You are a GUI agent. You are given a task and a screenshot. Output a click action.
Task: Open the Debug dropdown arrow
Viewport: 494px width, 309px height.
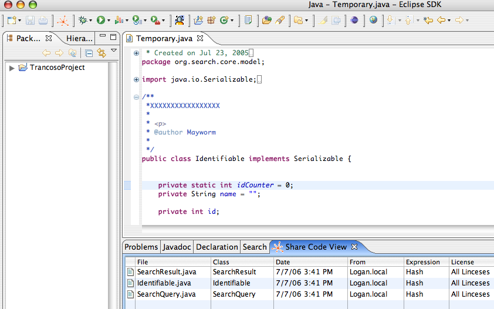[x=90, y=21]
